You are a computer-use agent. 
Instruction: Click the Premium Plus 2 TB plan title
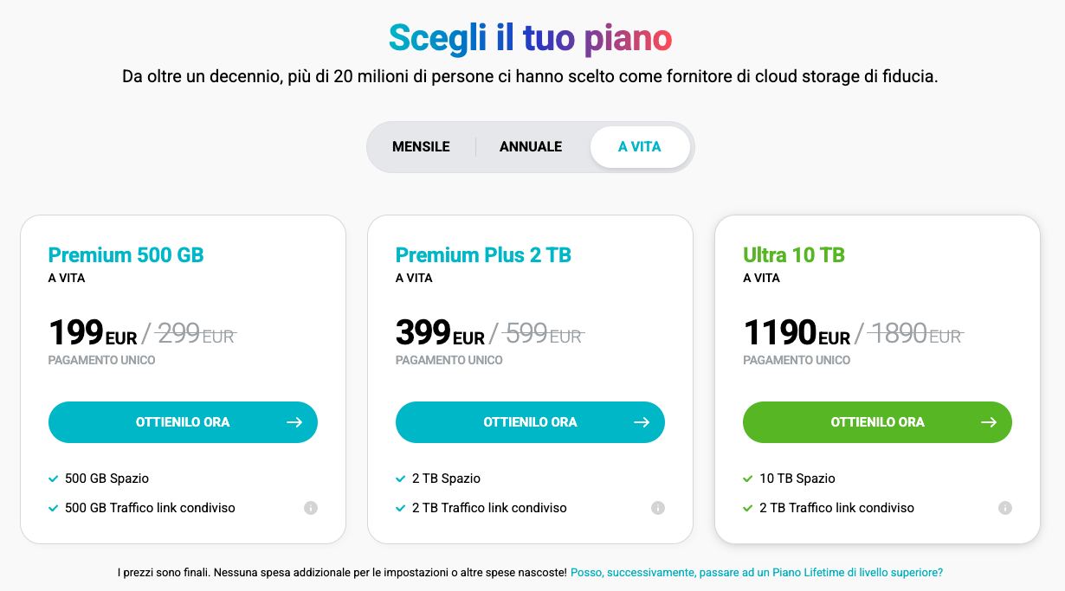(x=483, y=255)
